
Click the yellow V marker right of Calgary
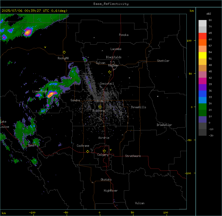point(110,150)
